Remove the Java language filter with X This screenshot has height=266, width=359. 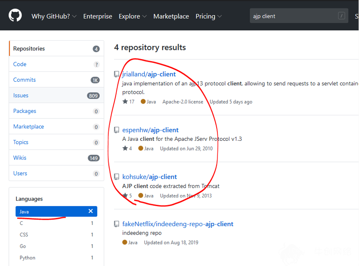pyautogui.click(x=91, y=211)
